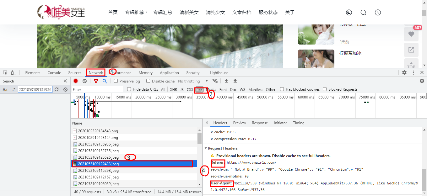Export HAR file with the download arrow

point(235,81)
